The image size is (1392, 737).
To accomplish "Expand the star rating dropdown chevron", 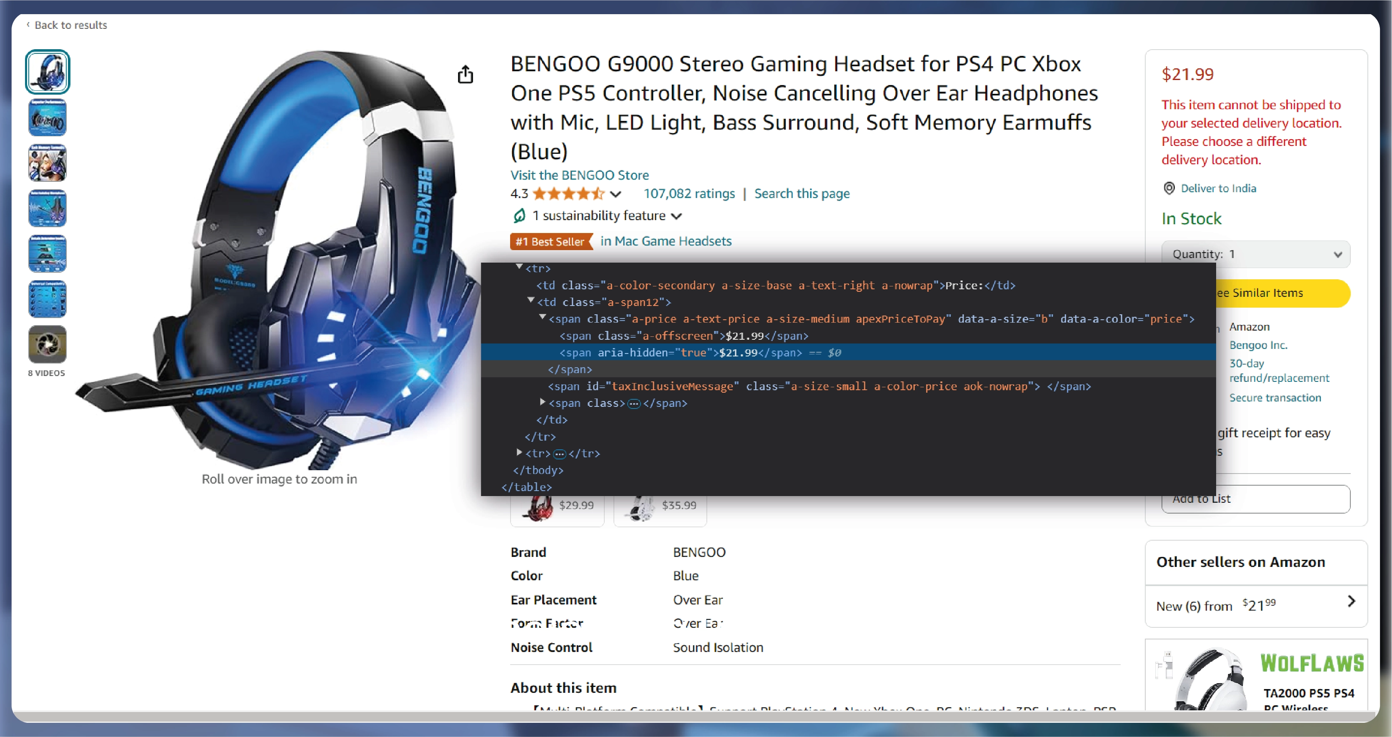I will pyautogui.click(x=616, y=194).
